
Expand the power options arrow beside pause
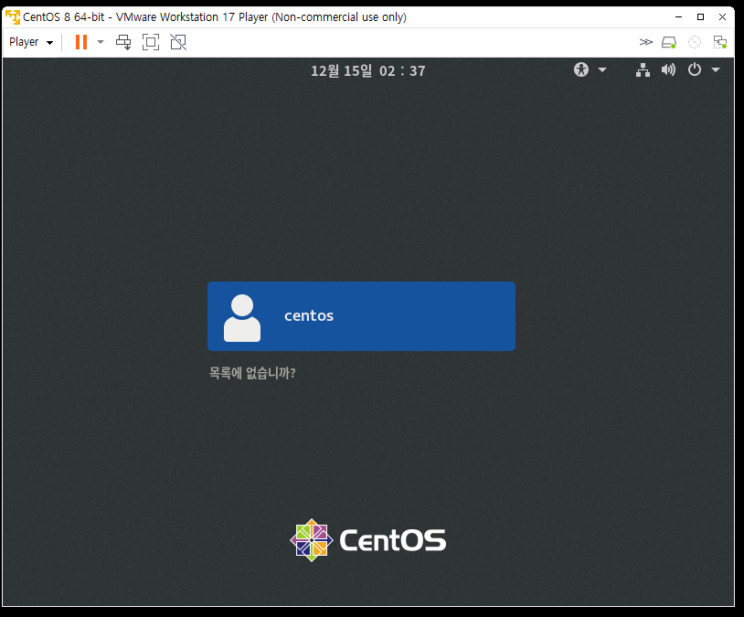click(101, 42)
